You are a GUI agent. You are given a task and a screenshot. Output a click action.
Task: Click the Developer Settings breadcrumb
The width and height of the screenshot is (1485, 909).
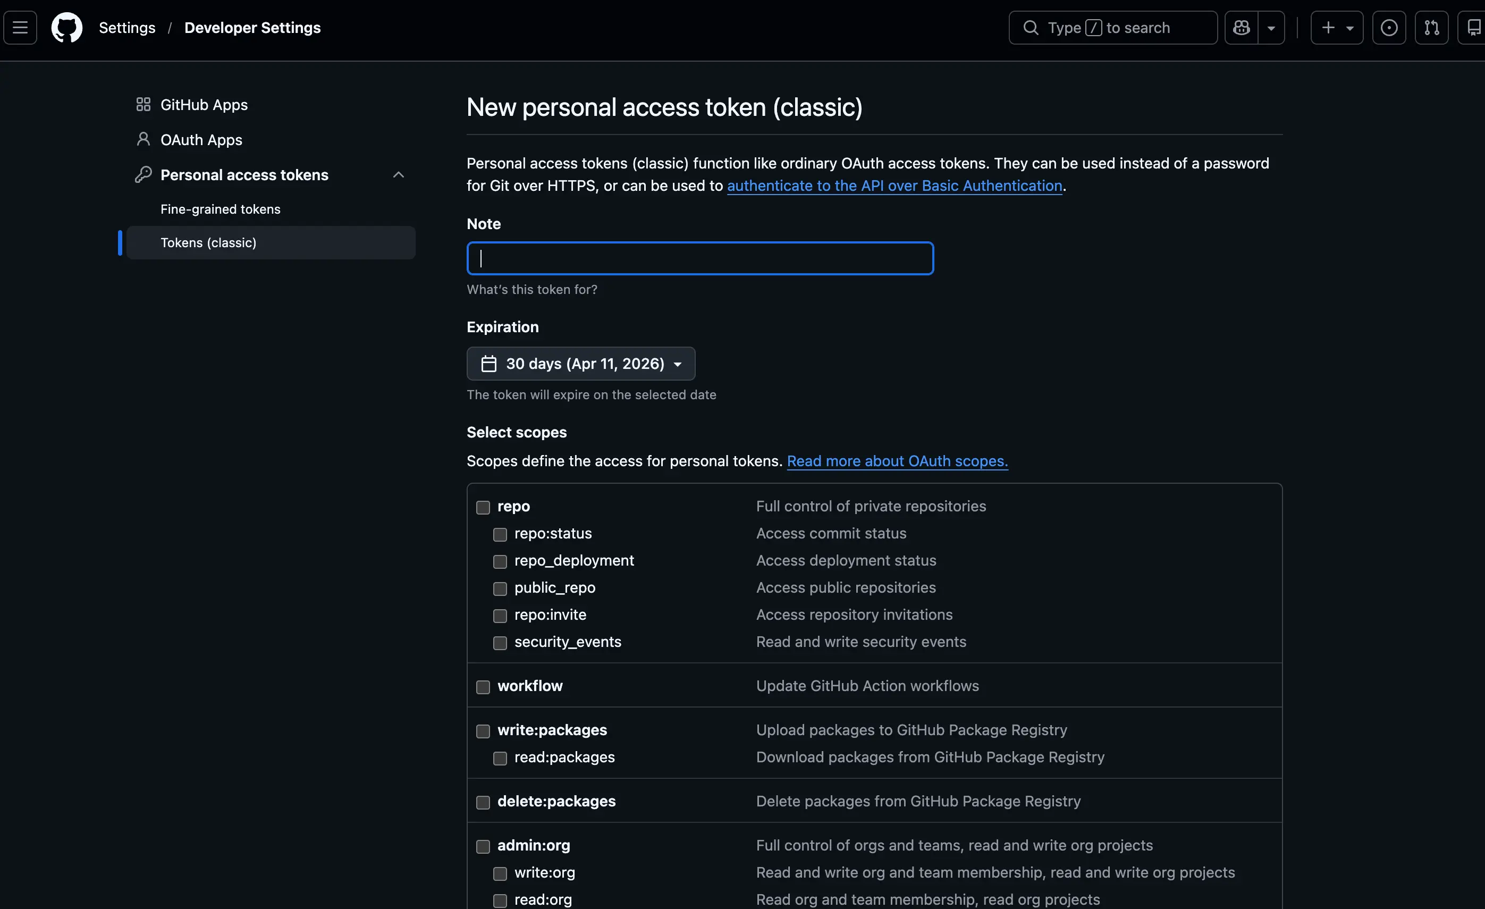point(252,28)
